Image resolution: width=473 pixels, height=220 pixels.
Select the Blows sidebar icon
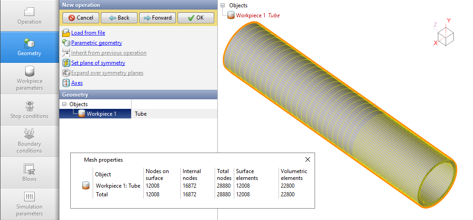coord(29,169)
